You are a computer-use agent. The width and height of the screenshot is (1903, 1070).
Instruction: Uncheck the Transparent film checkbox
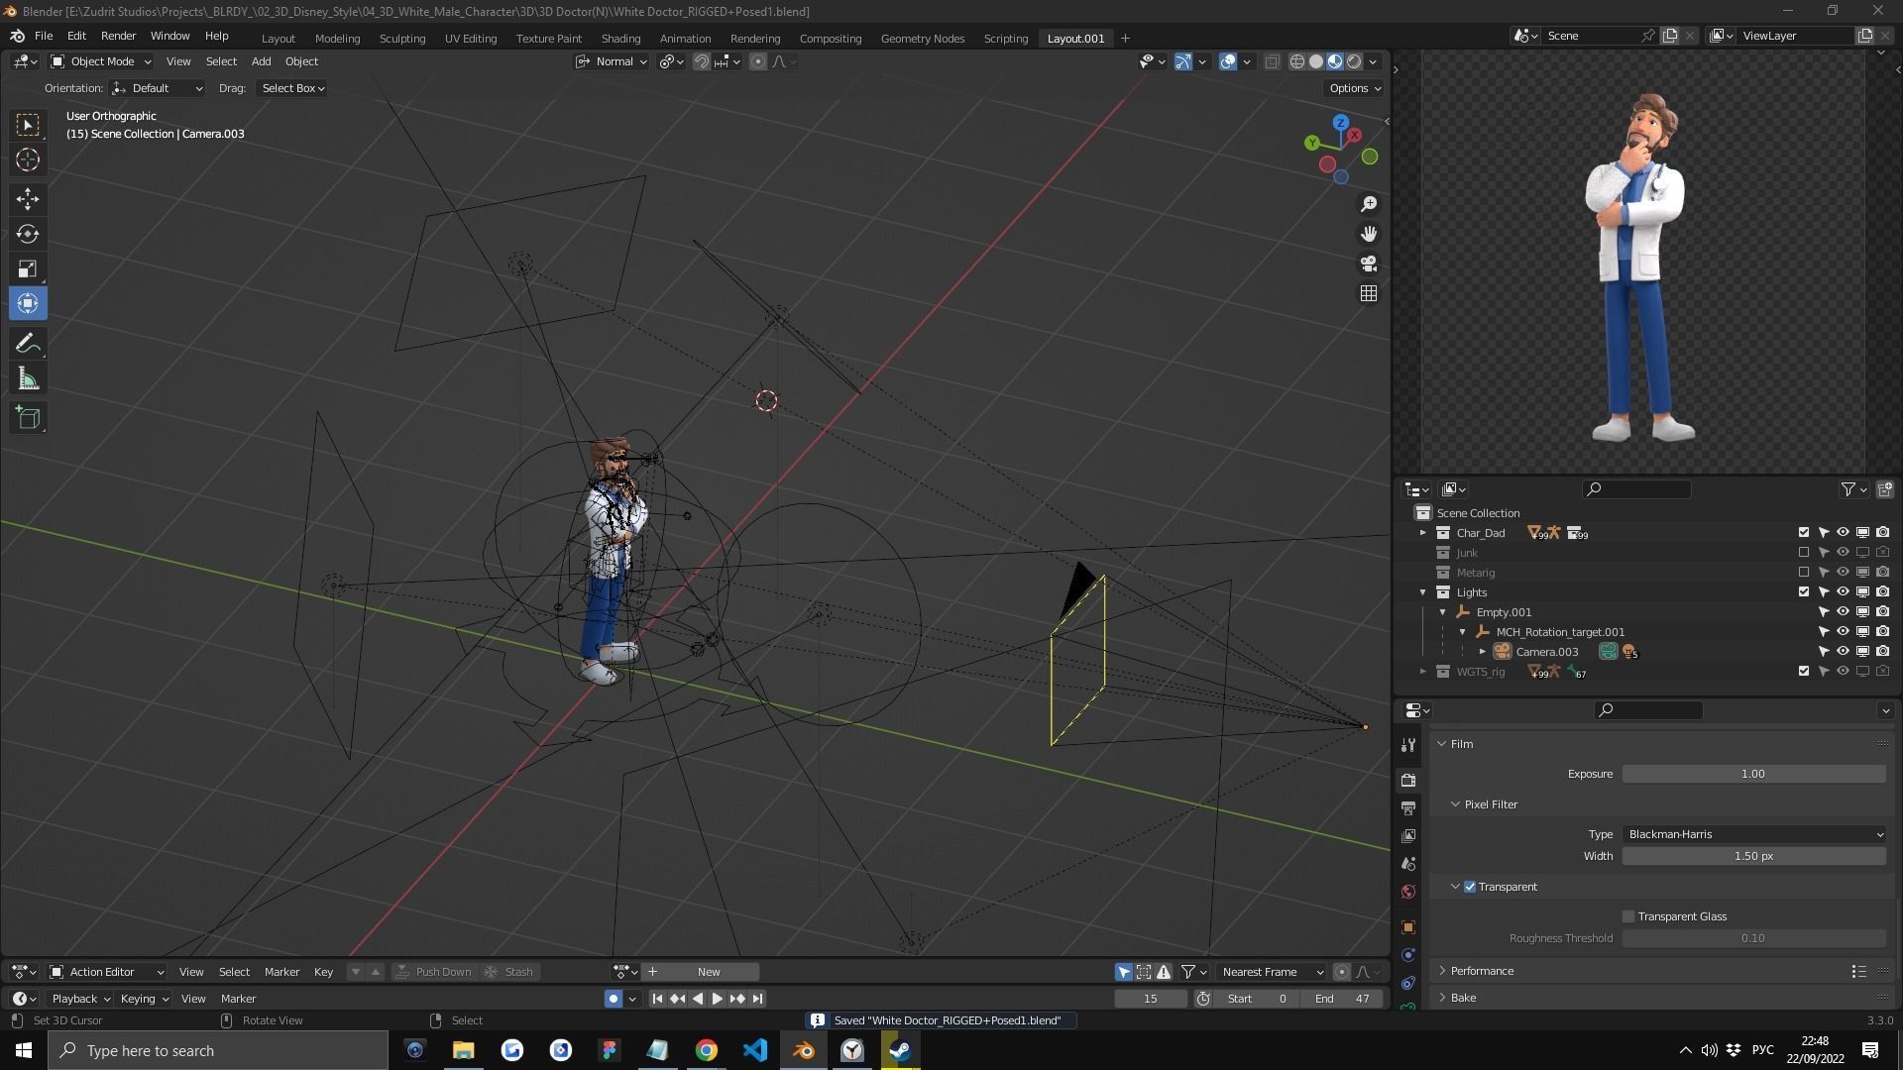[x=1470, y=887]
